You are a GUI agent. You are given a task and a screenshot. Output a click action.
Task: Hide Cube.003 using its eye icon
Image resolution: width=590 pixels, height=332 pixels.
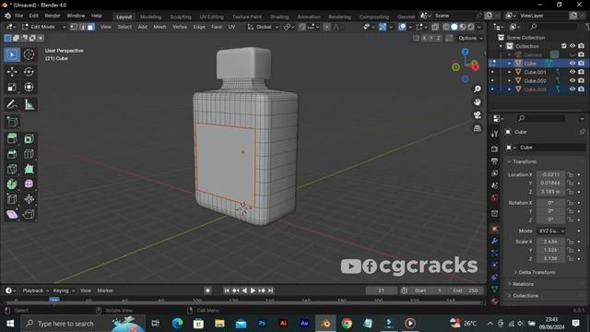pos(572,89)
